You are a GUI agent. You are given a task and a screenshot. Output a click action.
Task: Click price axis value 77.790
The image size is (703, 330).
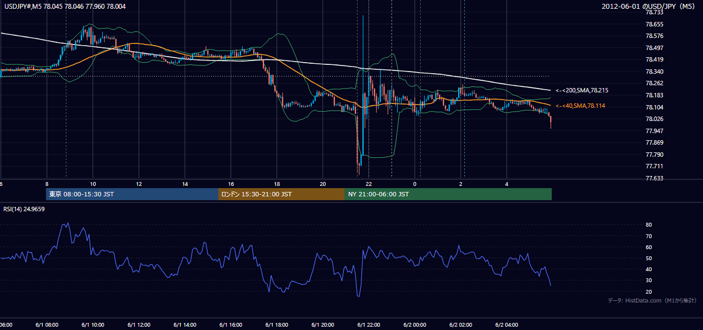tap(655, 155)
